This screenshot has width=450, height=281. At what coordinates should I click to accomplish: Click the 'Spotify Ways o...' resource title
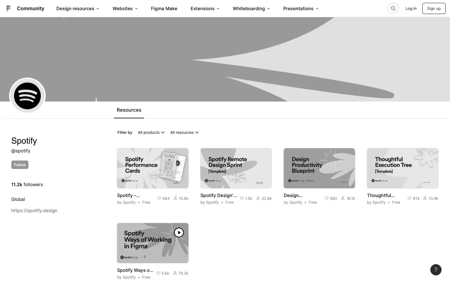[x=135, y=270]
